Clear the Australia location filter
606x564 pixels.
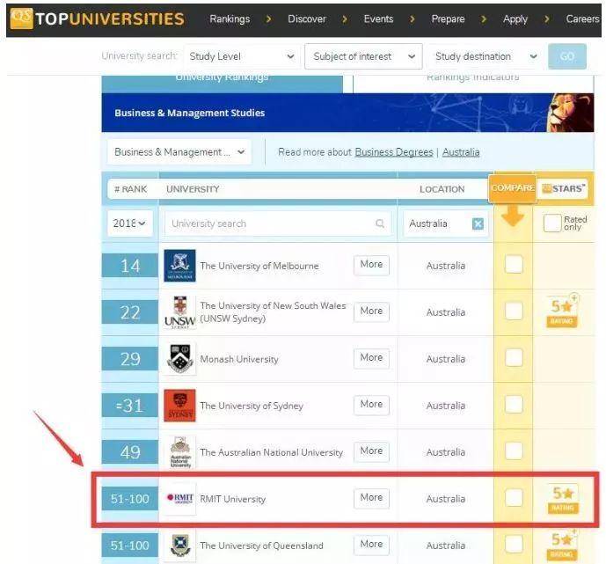(x=478, y=223)
